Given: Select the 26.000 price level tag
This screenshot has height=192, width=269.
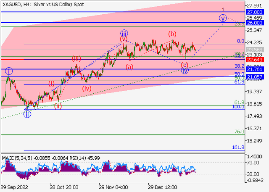Looking at the screenshot, I should point(255,23).
